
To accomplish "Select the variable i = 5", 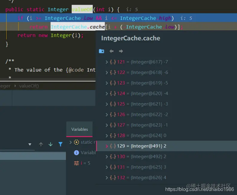I will point(85,163).
